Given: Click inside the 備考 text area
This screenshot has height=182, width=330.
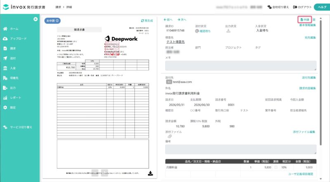Looking at the screenshot, I should pos(240,149).
